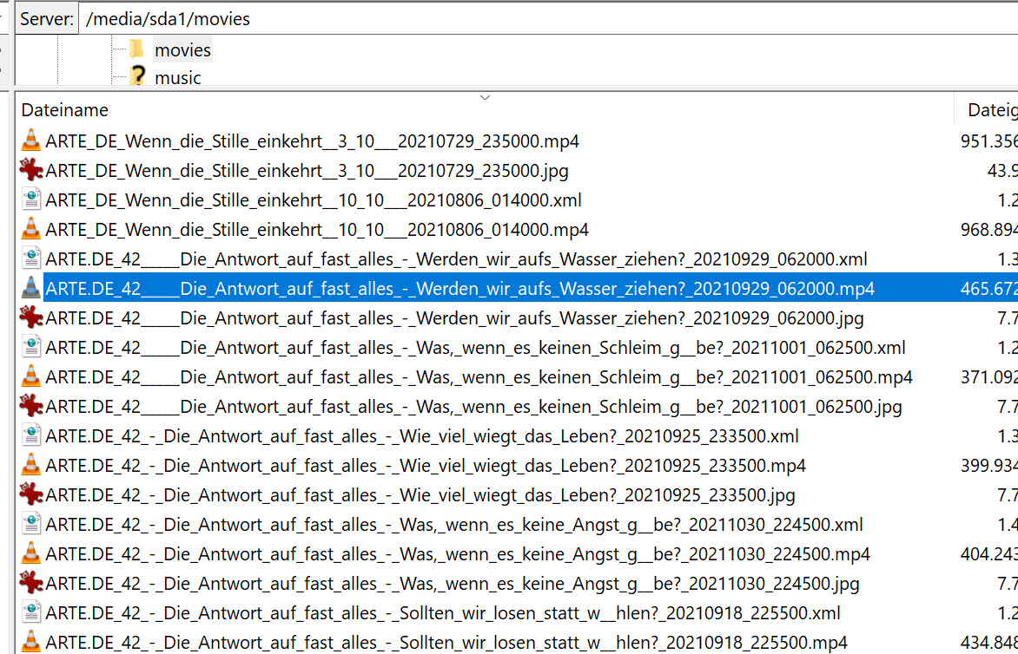1018x654 pixels.
Task: Click VLC icon of Wie_viel_wiegt_das_Leben mp4
Action: click(x=31, y=465)
